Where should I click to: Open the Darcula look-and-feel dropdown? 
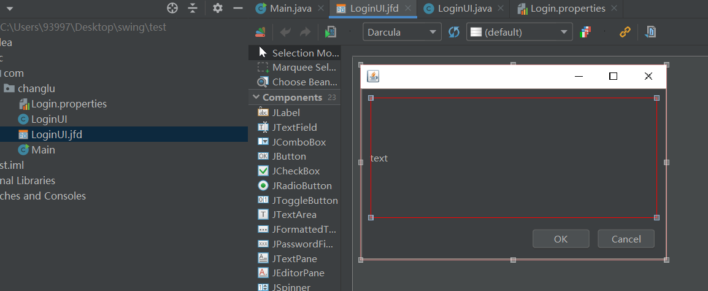pyautogui.click(x=402, y=32)
